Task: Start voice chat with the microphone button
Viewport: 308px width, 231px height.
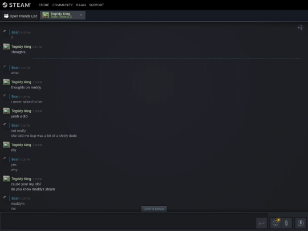Action: point(301,223)
